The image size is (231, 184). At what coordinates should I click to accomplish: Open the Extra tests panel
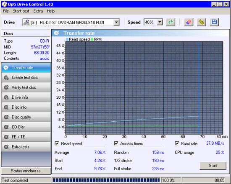26,147
